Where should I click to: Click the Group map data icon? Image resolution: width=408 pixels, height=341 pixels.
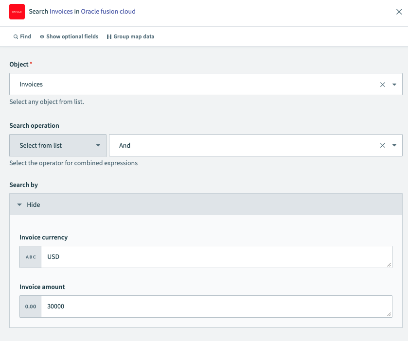pos(110,36)
